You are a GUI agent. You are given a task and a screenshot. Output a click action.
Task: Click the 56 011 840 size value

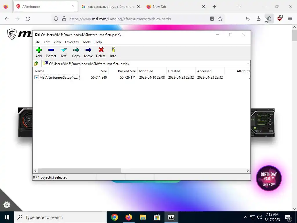99,77
